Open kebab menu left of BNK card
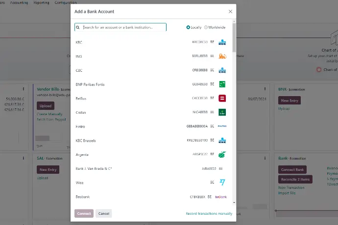This screenshot has width=338, height=225. (x=265, y=89)
